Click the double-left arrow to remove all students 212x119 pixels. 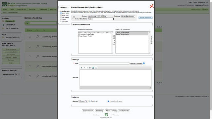[114, 44]
